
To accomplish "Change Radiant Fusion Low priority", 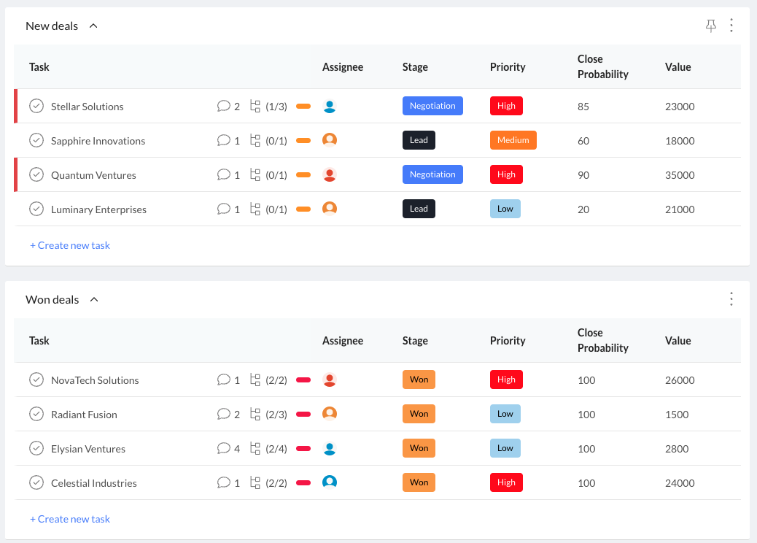I will pyautogui.click(x=505, y=414).
